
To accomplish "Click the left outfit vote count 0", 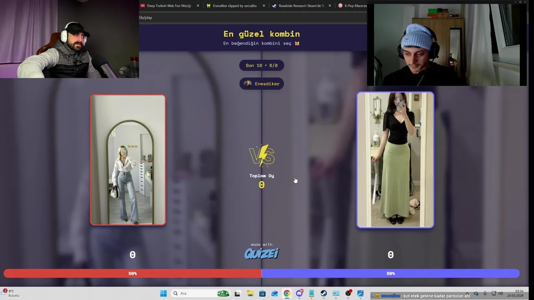I will (x=133, y=255).
